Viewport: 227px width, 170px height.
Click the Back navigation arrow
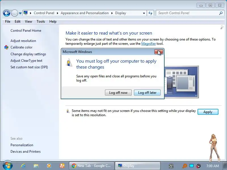[7, 13]
